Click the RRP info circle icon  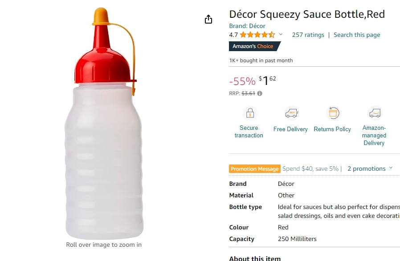(x=260, y=93)
